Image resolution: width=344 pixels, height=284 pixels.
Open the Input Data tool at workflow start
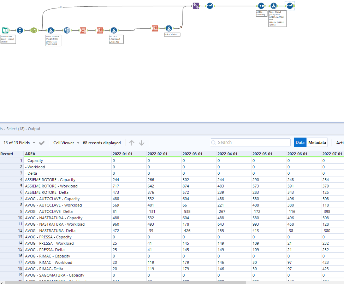[x=5, y=30]
